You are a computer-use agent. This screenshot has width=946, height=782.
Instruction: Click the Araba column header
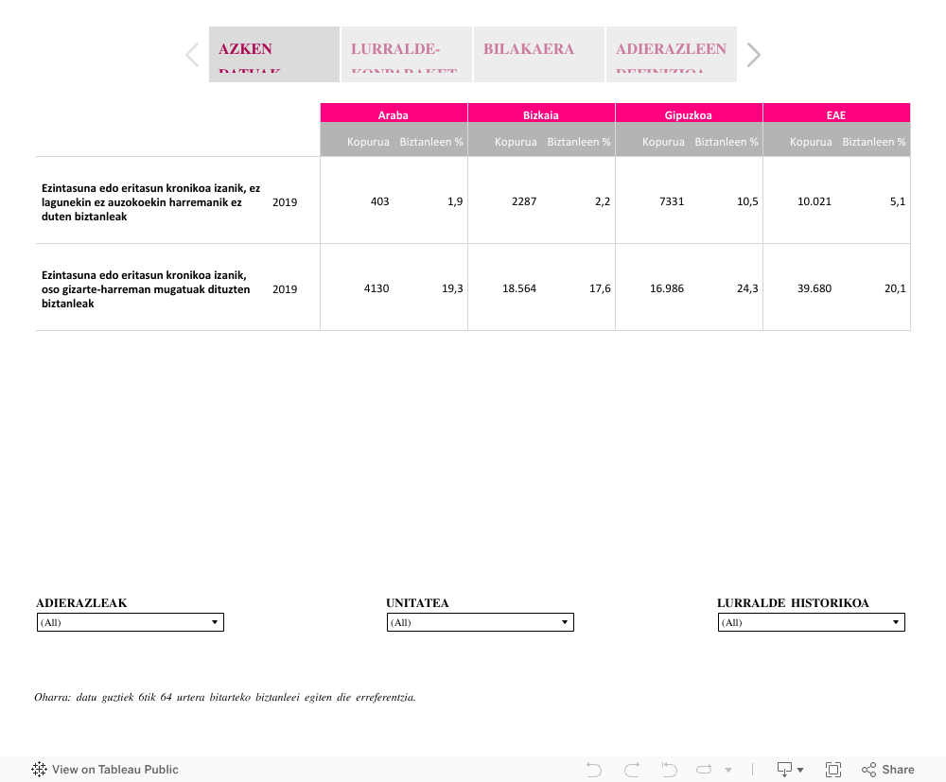pyautogui.click(x=394, y=113)
